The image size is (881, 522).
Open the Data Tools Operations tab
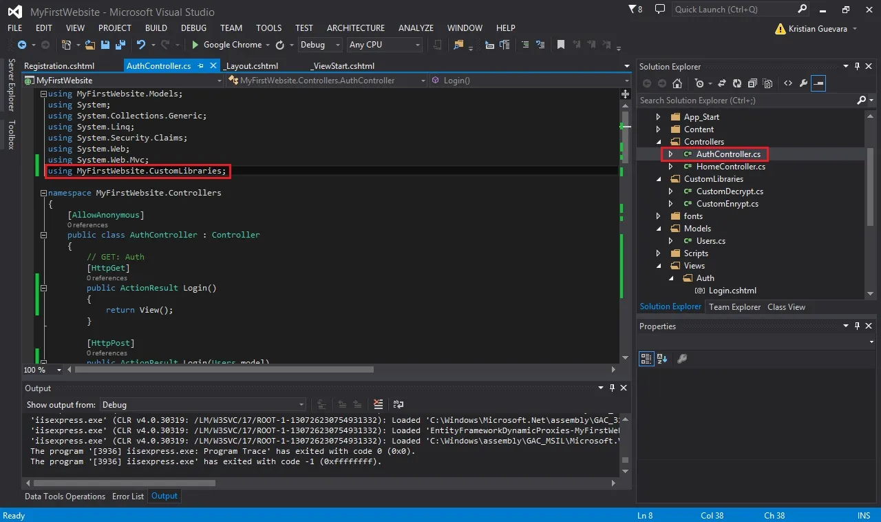click(65, 496)
